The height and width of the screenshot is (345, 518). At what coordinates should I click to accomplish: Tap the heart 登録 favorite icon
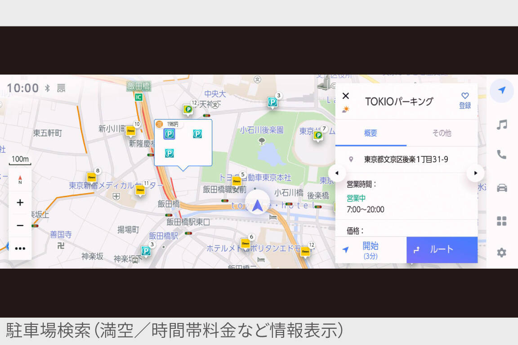[465, 100]
